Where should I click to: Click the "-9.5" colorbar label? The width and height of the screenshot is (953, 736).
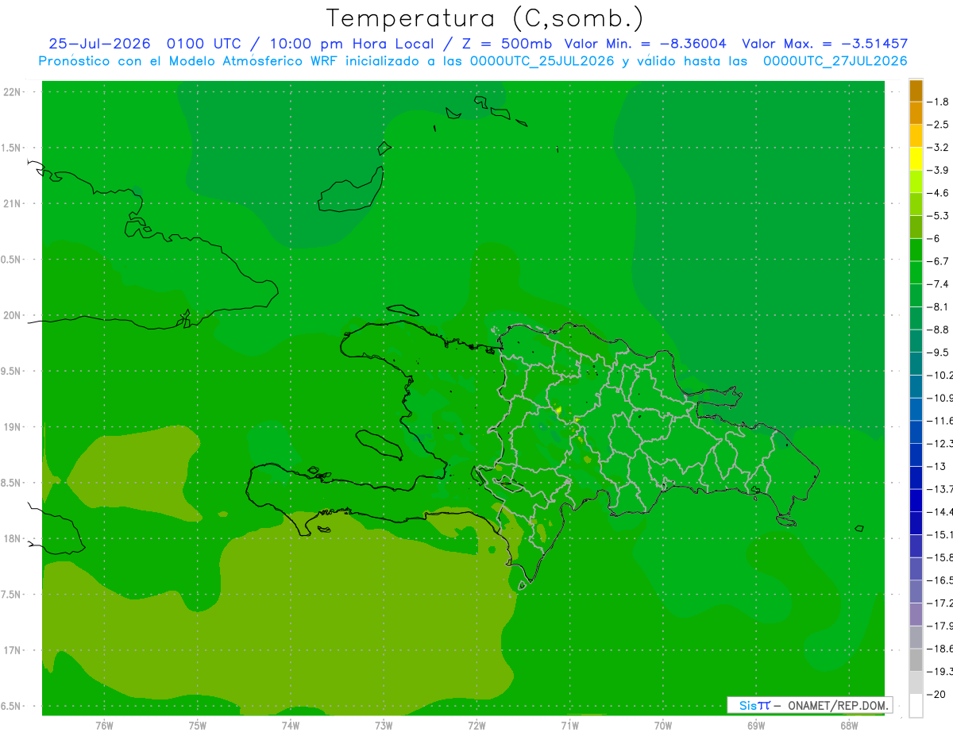click(x=939, y=352)
